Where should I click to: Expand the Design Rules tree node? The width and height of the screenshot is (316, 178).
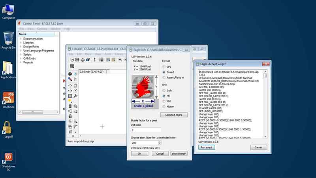coord(21,46)
